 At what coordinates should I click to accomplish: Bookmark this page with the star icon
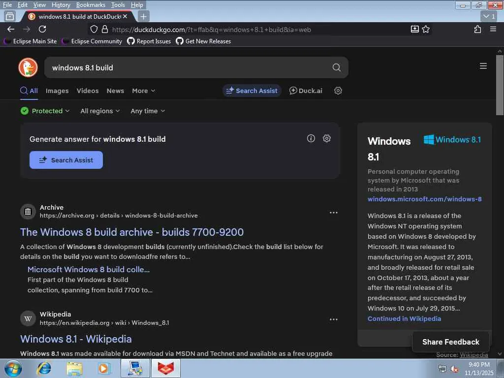coord(426,29)
